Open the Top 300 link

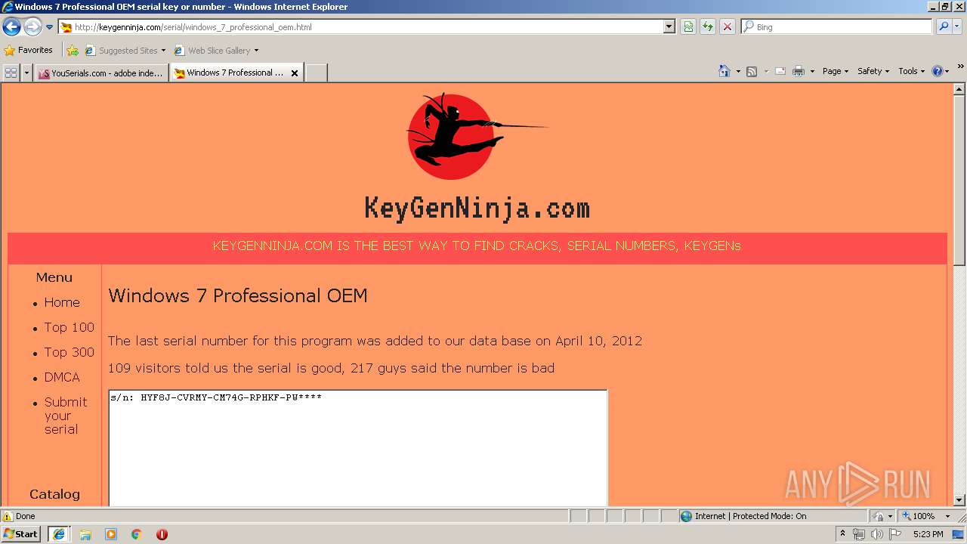coord(70,352)
